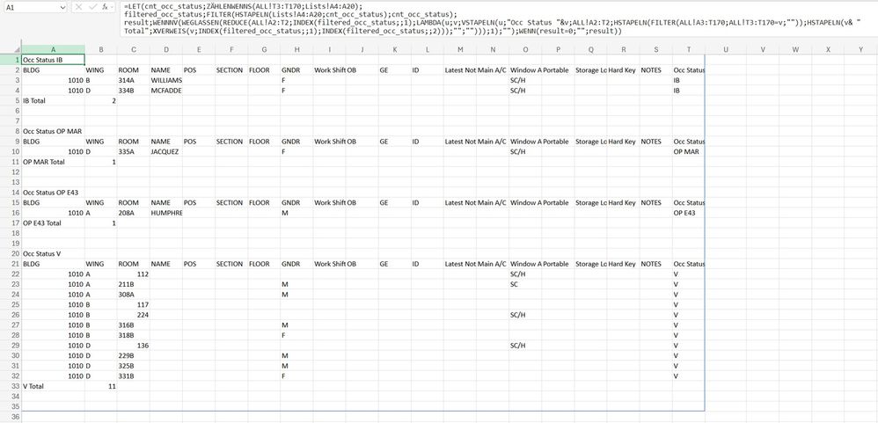Select row 21 header

pos(11,264)
